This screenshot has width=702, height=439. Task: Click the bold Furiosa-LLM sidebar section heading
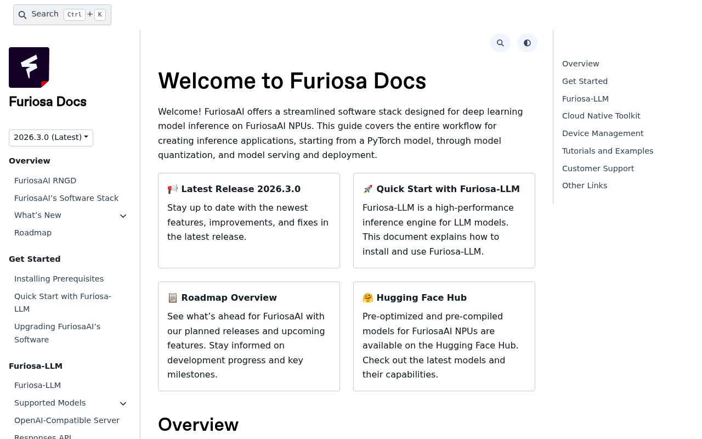pos(36,366)
